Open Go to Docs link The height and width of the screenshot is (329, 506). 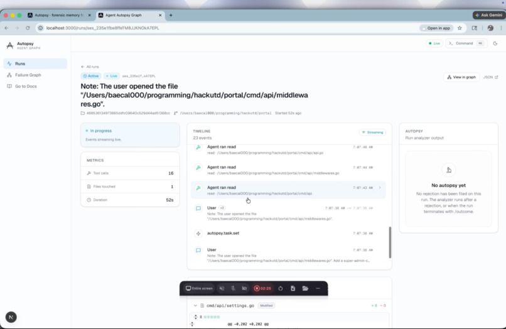(x=26, y=86)
